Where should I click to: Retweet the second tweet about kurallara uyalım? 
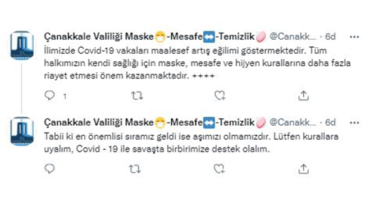tap(135, 169)
